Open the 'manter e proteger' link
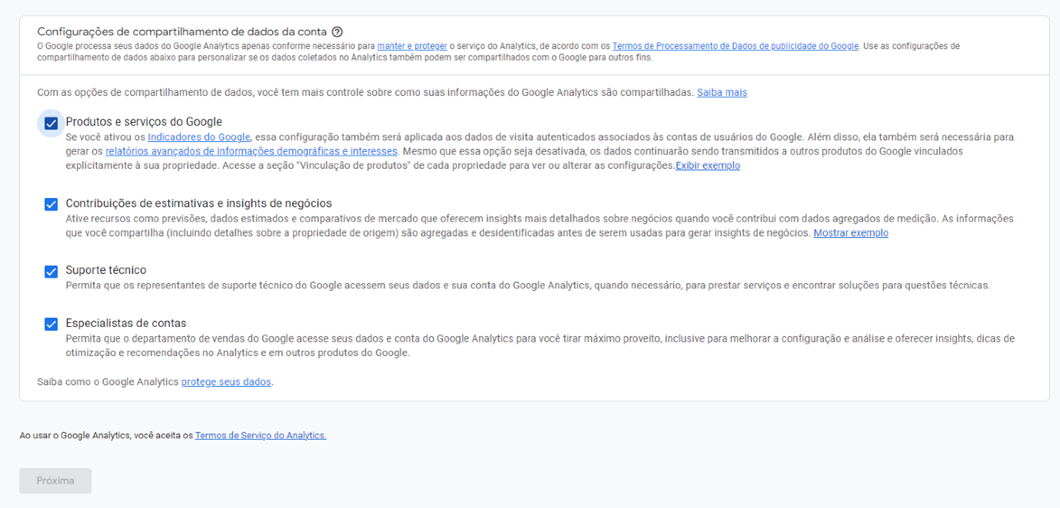This screenshot has height=508, width=1060. [x=412, y=46]
